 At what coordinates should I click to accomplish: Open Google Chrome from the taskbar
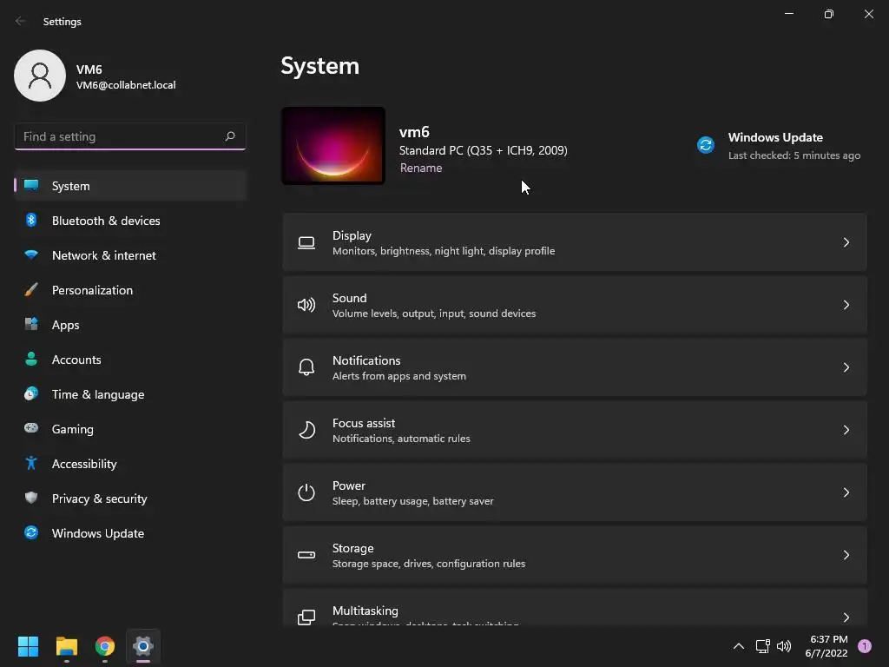(105, 646)
